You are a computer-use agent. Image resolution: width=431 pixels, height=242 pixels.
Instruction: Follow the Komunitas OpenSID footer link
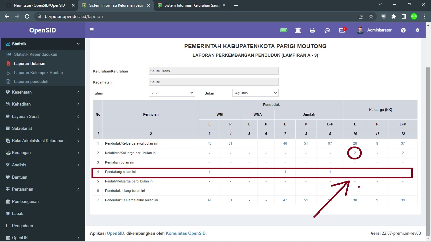click(186, 233)
